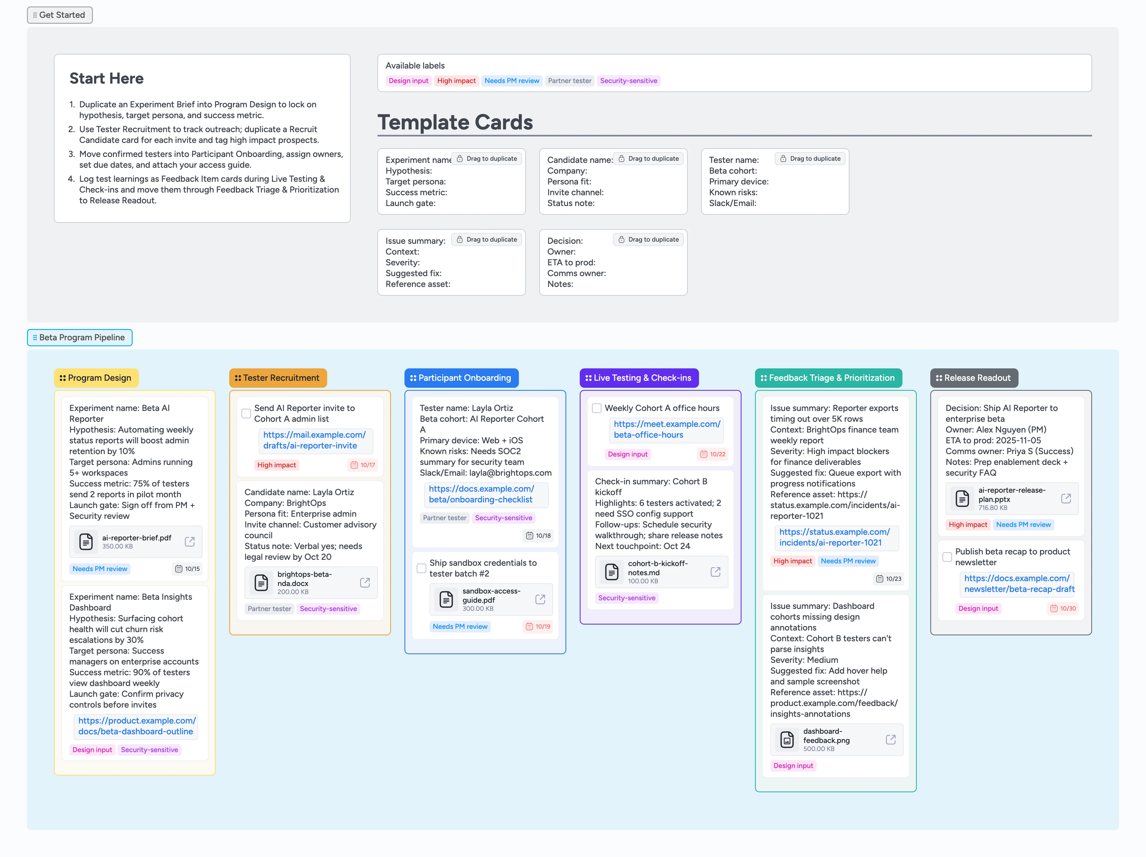Image resolution: width=1146 pixels, height=857 pixels.
Task: Open brightops-beta-nda.docx in a new tab
Action: tap(365, 582)
